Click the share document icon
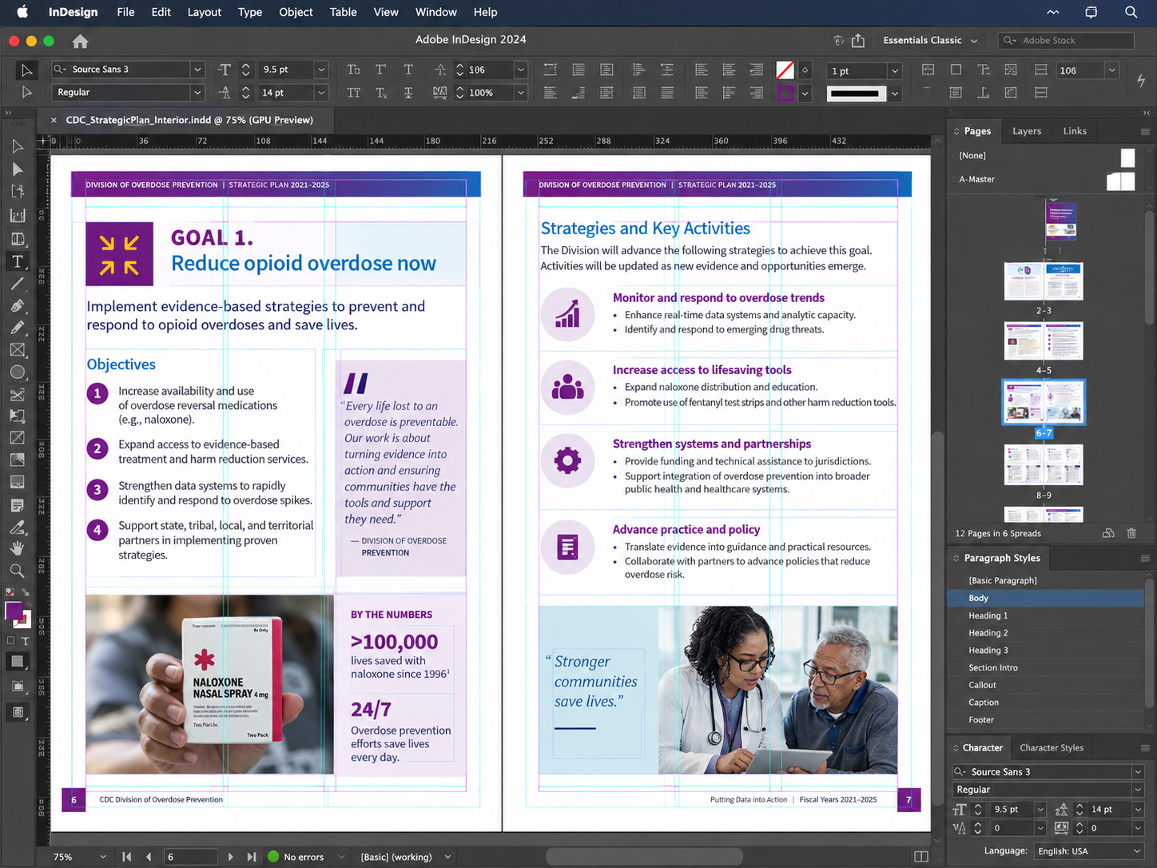The width and height of the screenshot is (1157, 868). click(858, 40)
